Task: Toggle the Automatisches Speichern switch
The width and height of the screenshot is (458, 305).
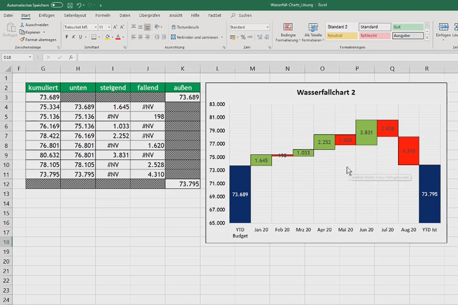Action: tap(56, 5)
